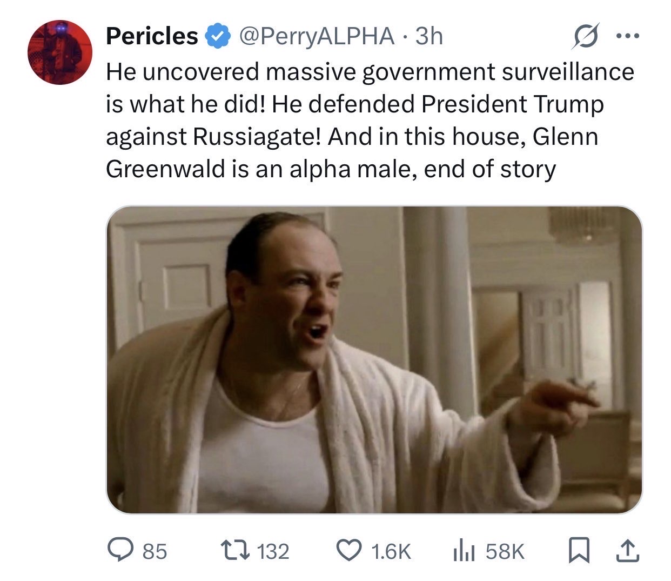Open the @PerryALPHA handle link
This screenshot has width=671, height=581.
(316, 36)
